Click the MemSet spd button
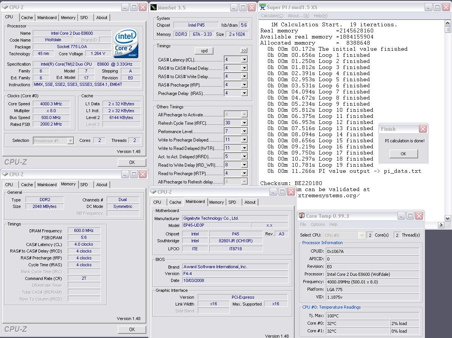This screenshot has width=452, height=338. click(204, 51)
